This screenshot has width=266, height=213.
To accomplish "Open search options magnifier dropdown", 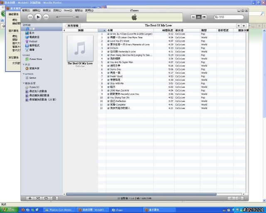I will (217, 17).
